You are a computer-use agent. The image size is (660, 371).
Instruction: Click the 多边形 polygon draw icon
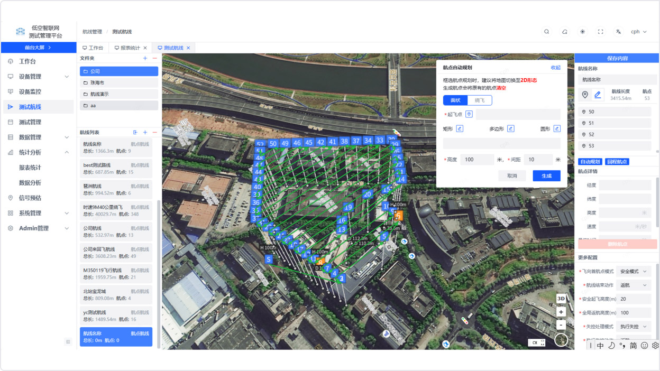click(510, 128)
